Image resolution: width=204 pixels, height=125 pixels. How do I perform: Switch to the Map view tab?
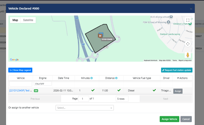click(x=15, y=20)
